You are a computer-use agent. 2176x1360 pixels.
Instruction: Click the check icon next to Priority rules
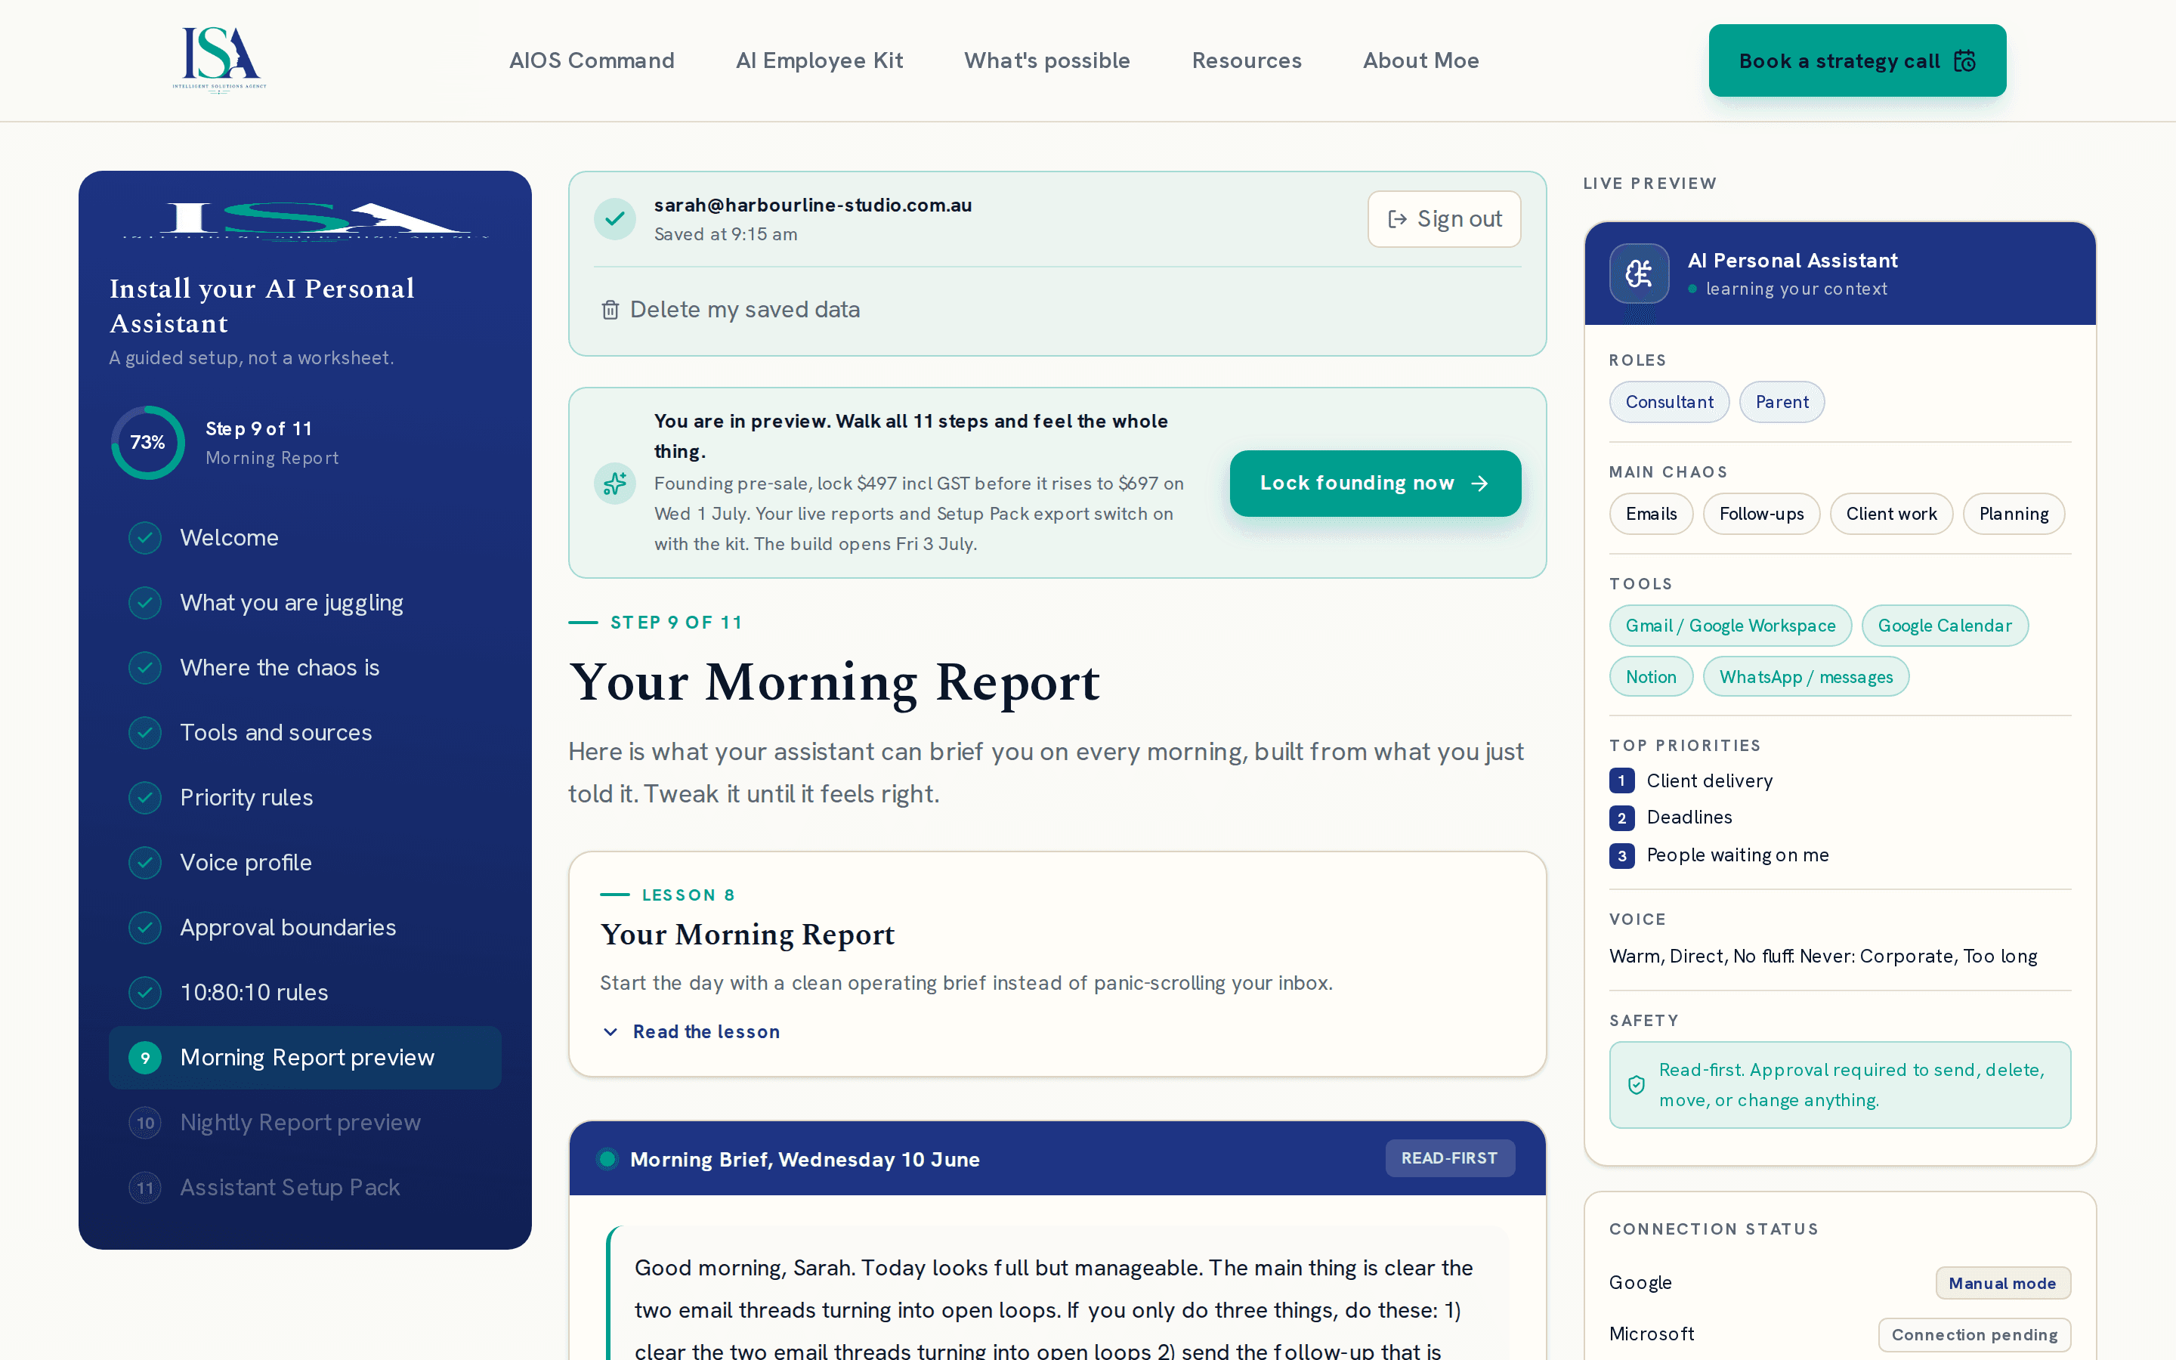tap(145, 798)
